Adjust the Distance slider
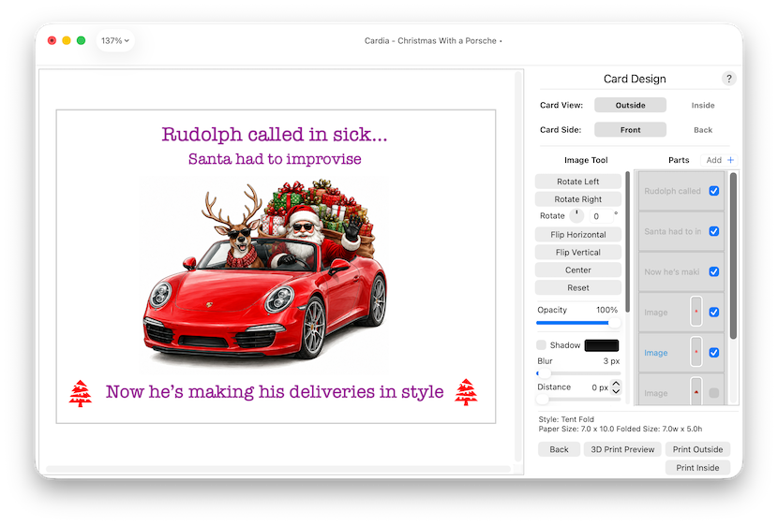The height and width of the screenshot is (525, 778). pos(578,399)
